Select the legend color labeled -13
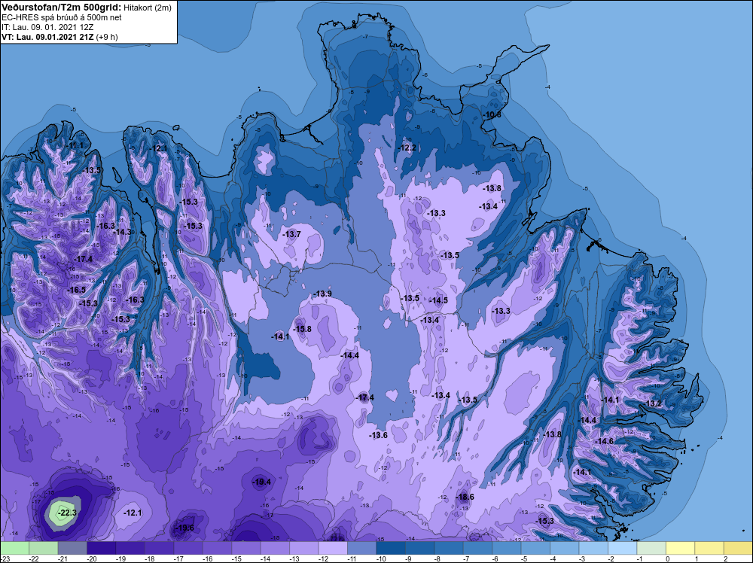 pyautogui.click(x=304, y=549)
